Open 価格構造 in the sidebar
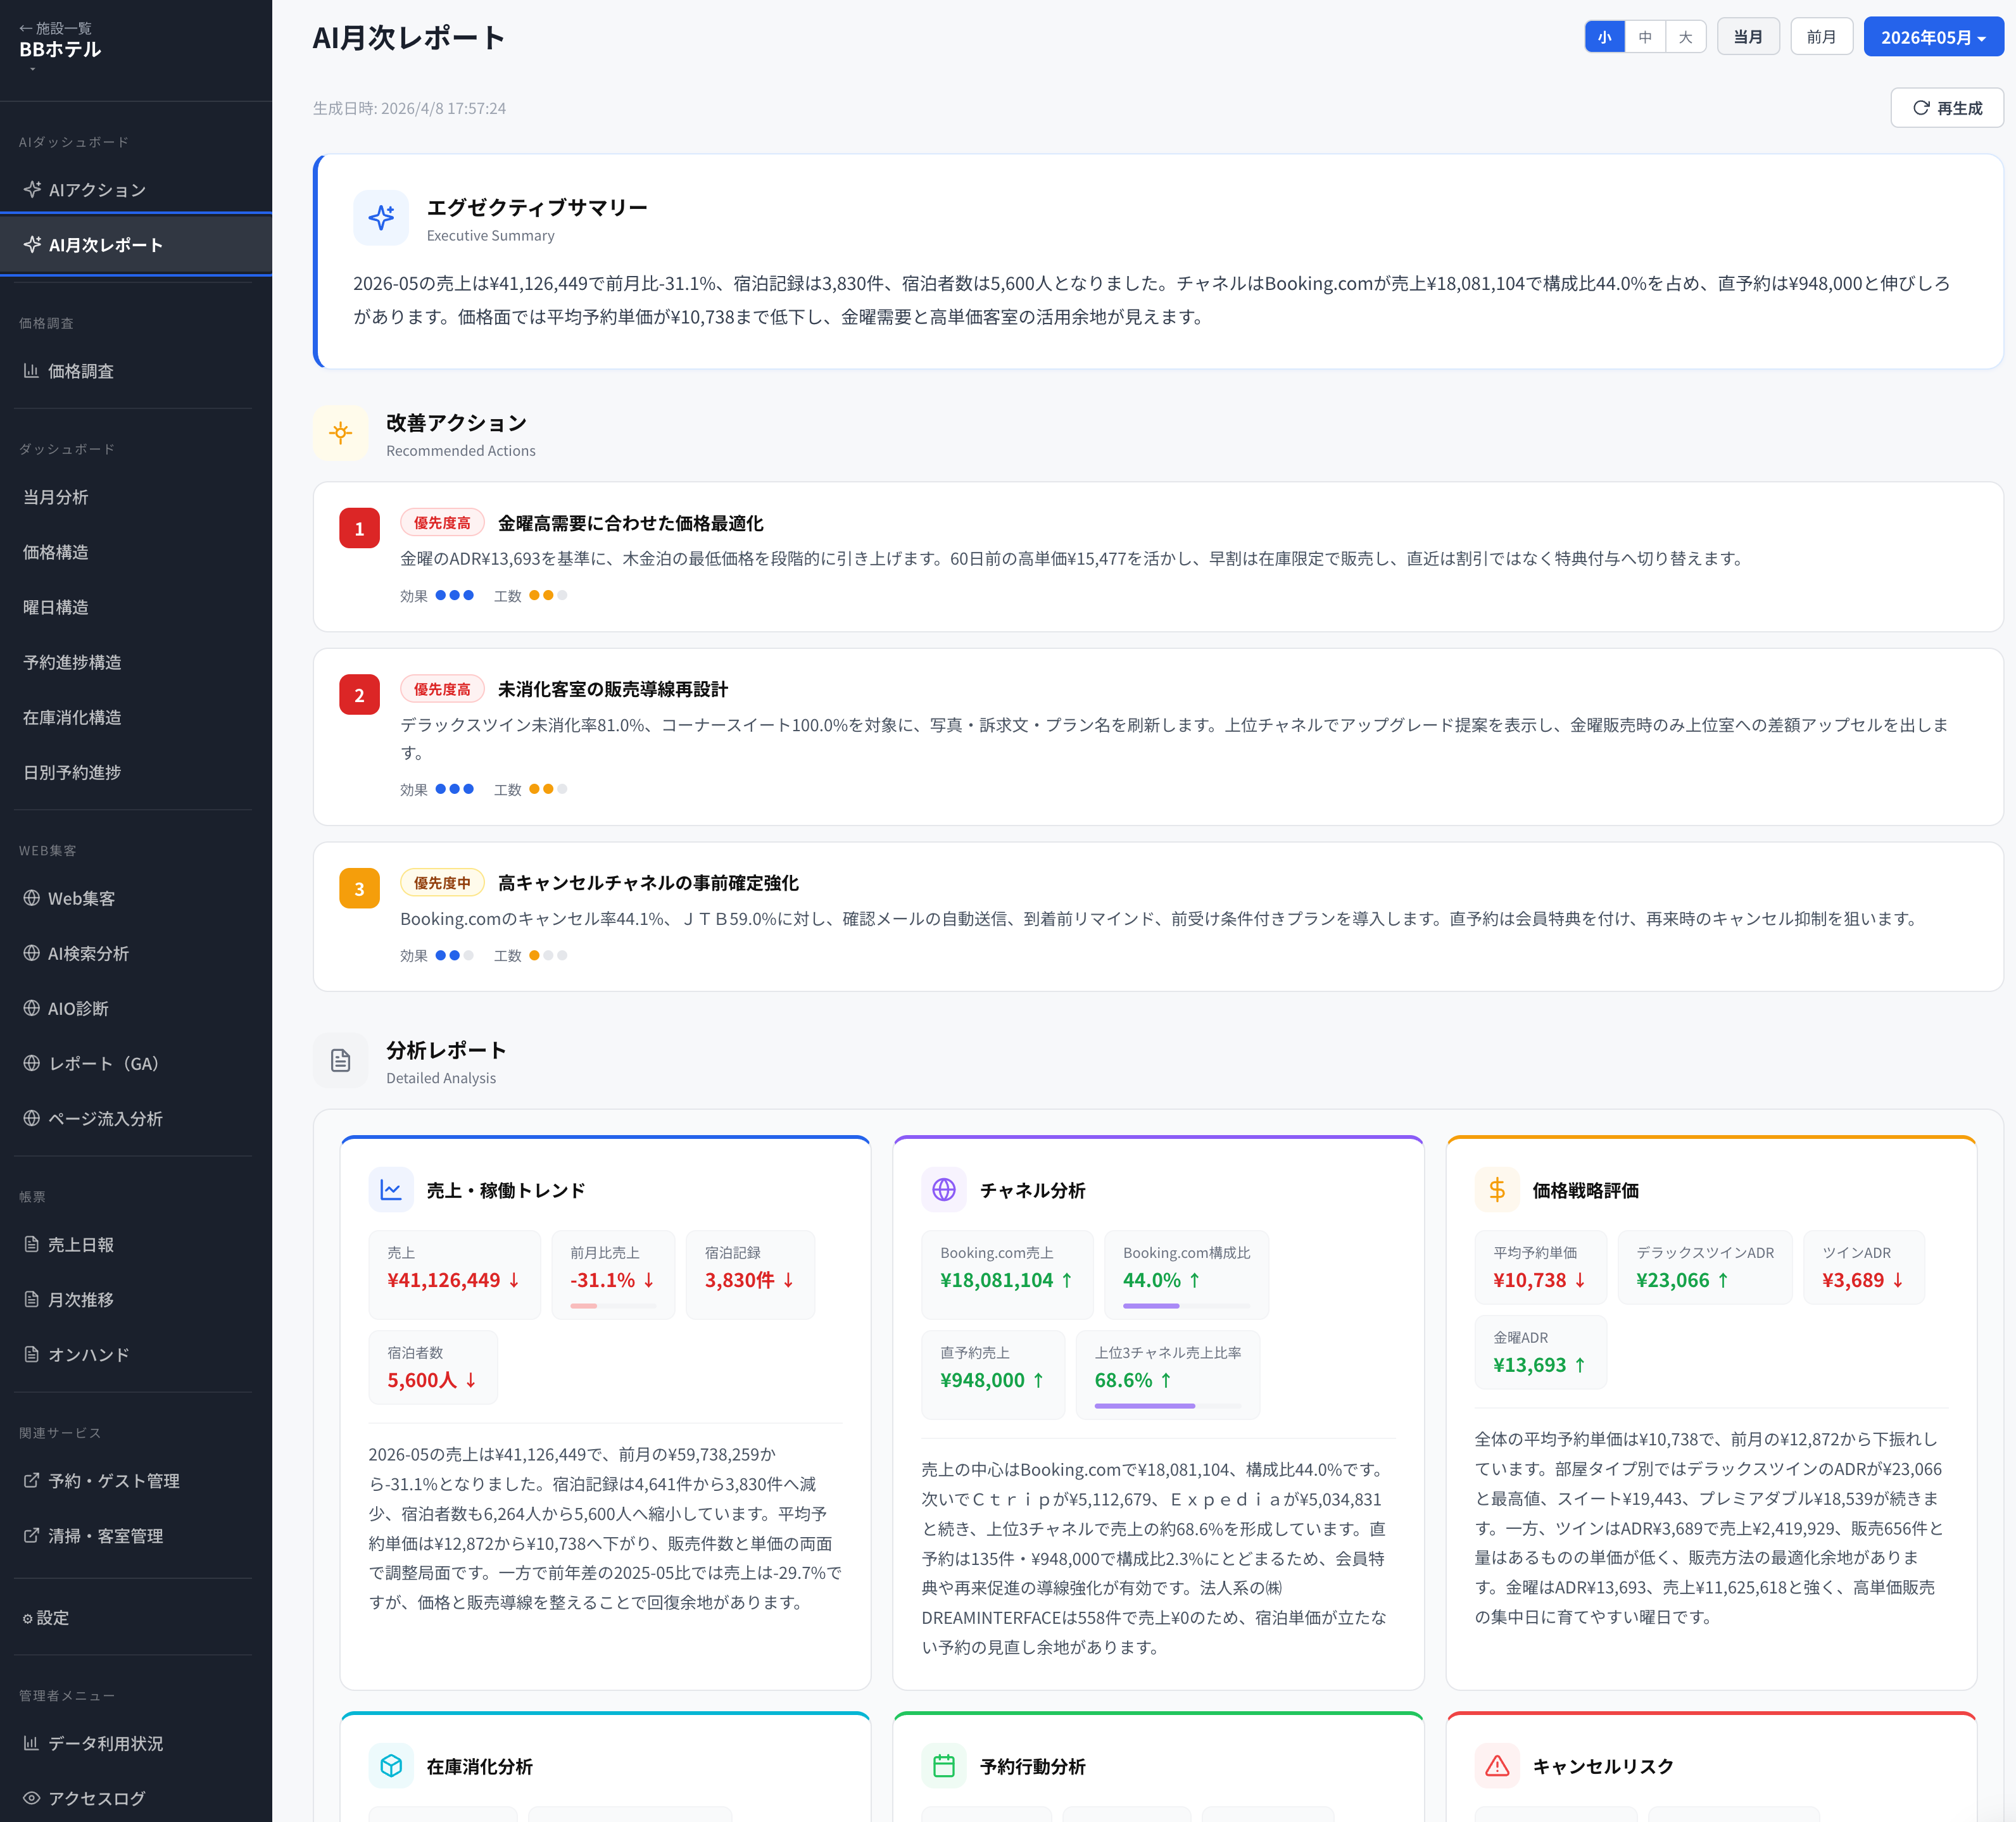Viewport: 2016px width, 1822px height. coord(56,552)
